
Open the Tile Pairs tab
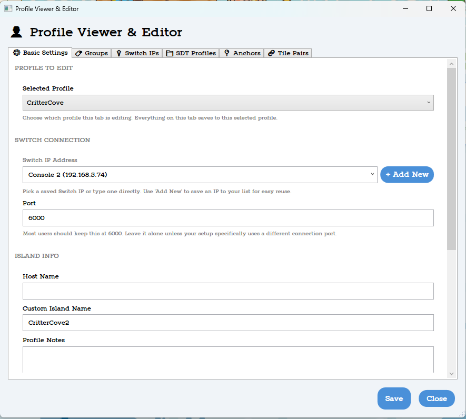point(288,53)
